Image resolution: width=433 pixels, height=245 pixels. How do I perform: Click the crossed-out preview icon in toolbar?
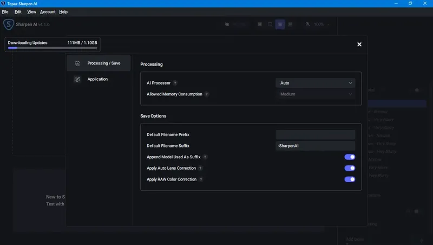pyautogui.click(x=227, y=24)
